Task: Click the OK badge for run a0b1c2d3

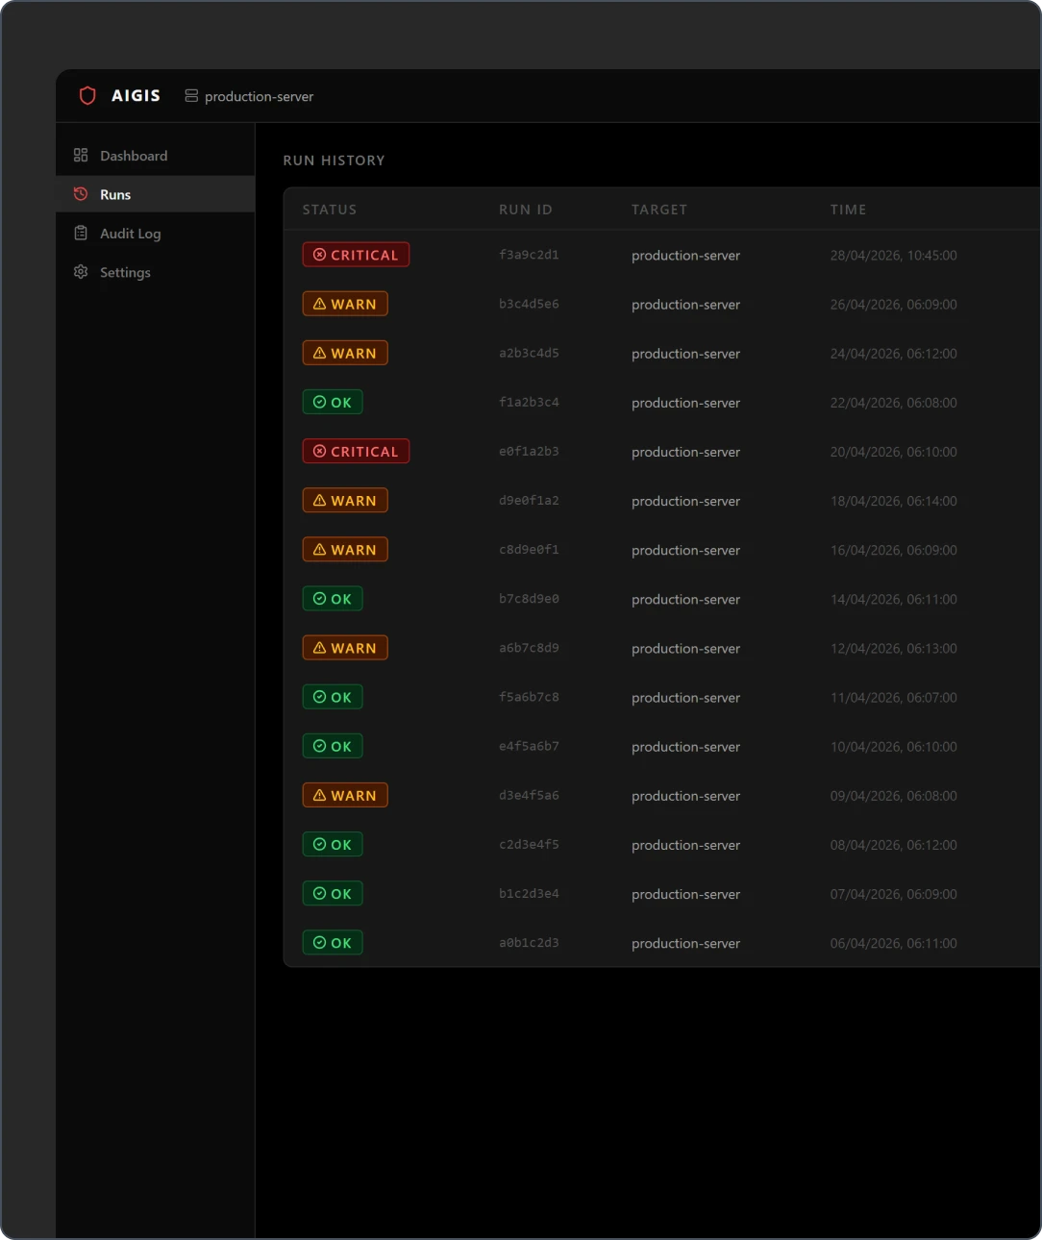Action: pos(333,942)
